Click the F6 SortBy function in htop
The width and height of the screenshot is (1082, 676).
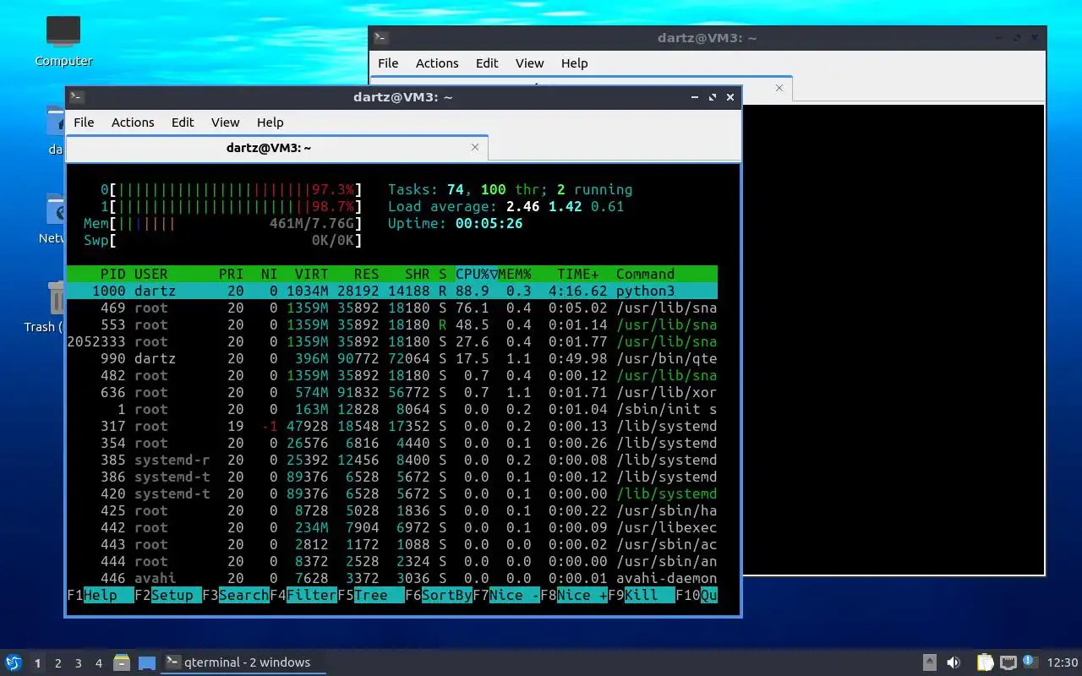coord(439,595)
